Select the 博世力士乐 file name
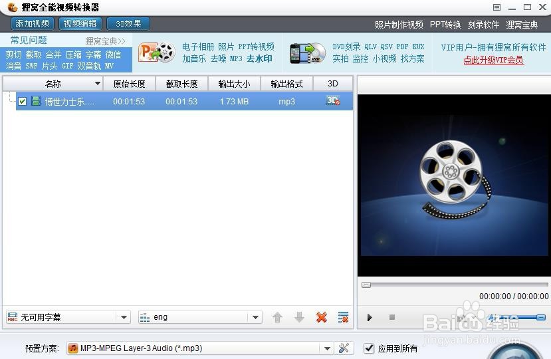This screenshot has height=359, width=551. (69, 102)
